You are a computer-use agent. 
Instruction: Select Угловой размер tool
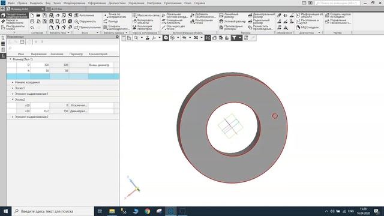point(232,22)
